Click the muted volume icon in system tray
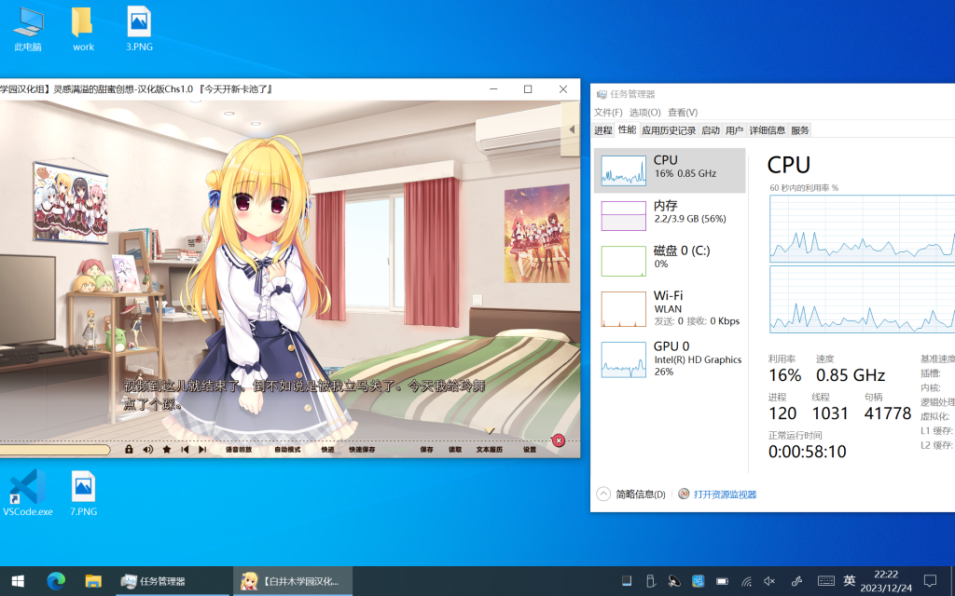Viewport: 955px width, 596px height. pos(769,581)
